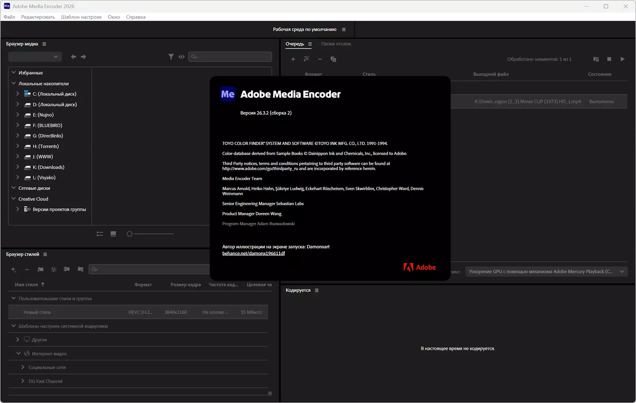
Task: Collapse the Creative Cloud section
Action: 13,199
